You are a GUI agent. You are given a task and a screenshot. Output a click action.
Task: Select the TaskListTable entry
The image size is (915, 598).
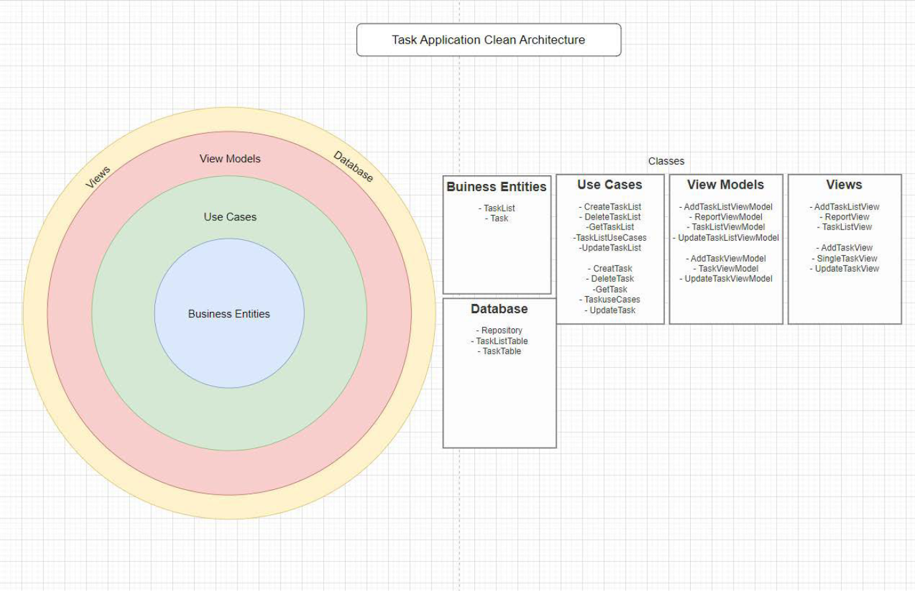pyautogui.click(x=499, y=341)
